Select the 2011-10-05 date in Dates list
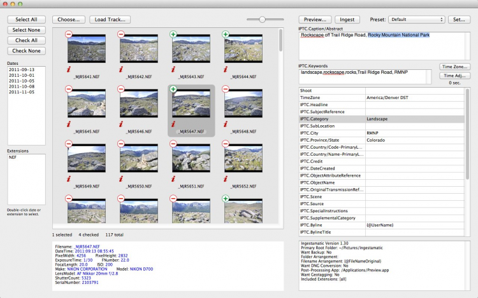Image resolution: width=478 pixels, height=298 pixels. click(x=20, y=81)
